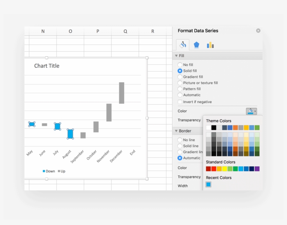Select the blue August bar
Screen dimensions: 287x225
point(70,134)
